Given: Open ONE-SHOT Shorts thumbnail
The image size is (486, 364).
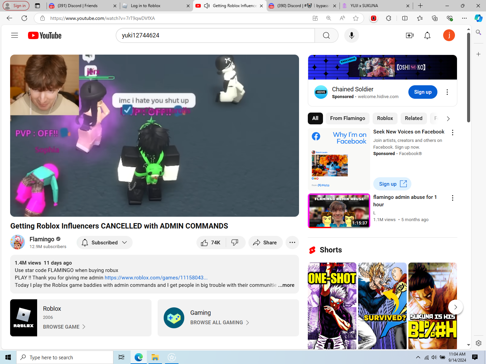Looking at the screenshot, I should coord(332,306).
